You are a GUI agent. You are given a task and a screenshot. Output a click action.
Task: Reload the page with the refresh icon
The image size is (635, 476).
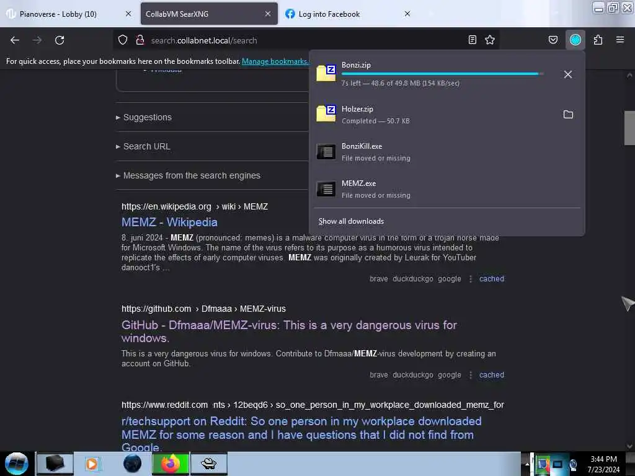click(x=60, y=40)
